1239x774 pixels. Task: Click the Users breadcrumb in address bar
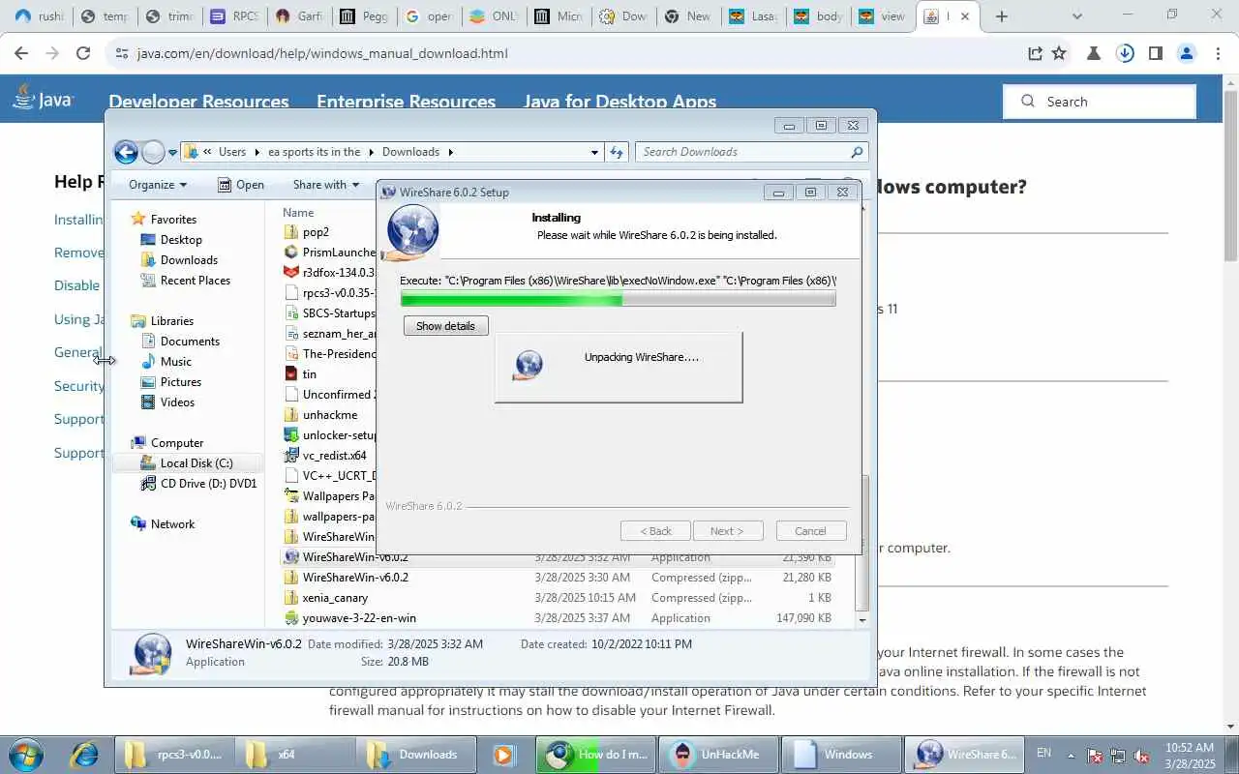(232, 152)
